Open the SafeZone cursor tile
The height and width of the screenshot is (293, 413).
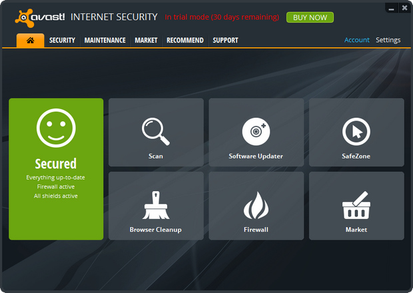pyautogui.click(x=356, y=133)
